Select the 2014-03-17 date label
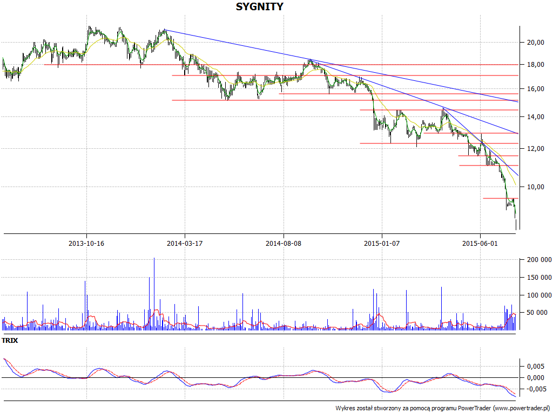 coord(185,243)
